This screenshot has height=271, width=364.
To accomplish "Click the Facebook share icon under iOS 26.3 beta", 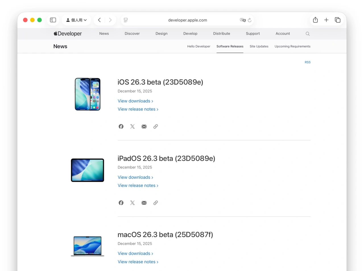I will pos(121,126).
